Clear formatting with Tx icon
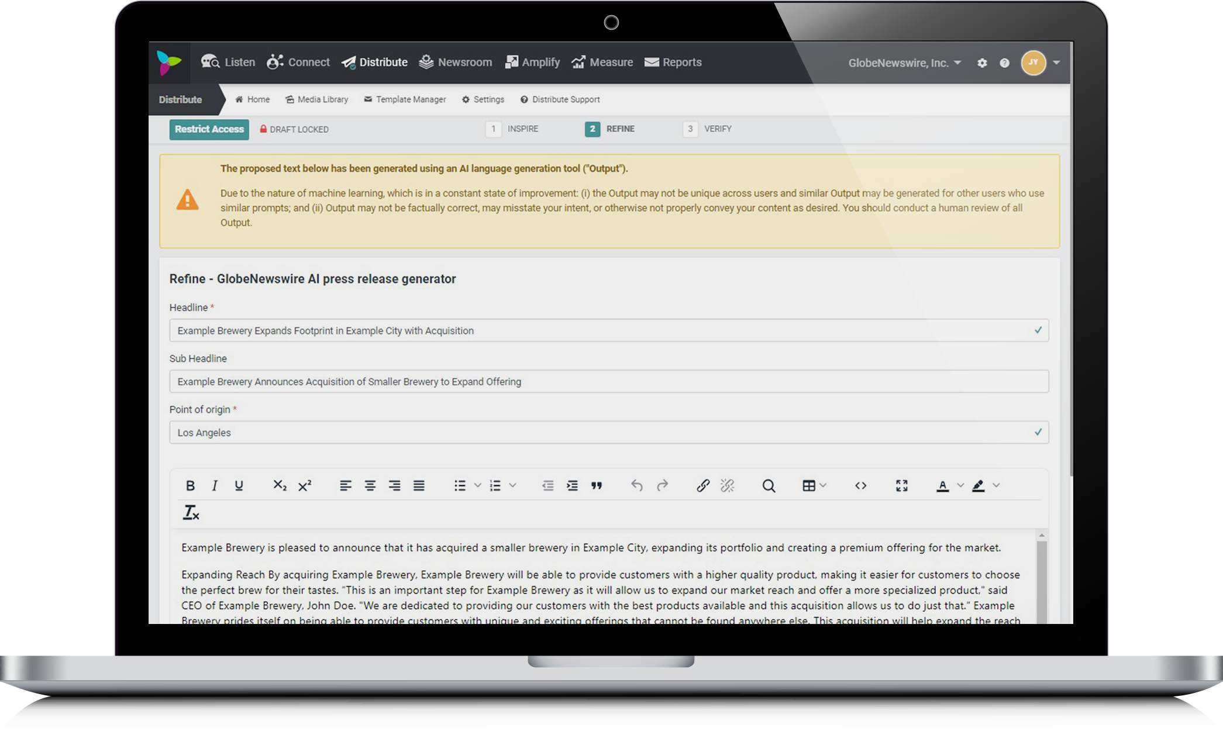Image resolution: width=1223 pixels, height=731 pixels. pyautogui.click(x=191, y=512)
